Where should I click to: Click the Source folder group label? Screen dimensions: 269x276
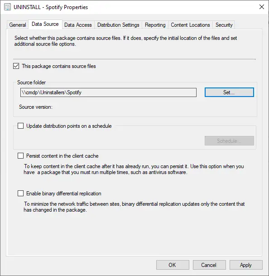coord(32,82)
